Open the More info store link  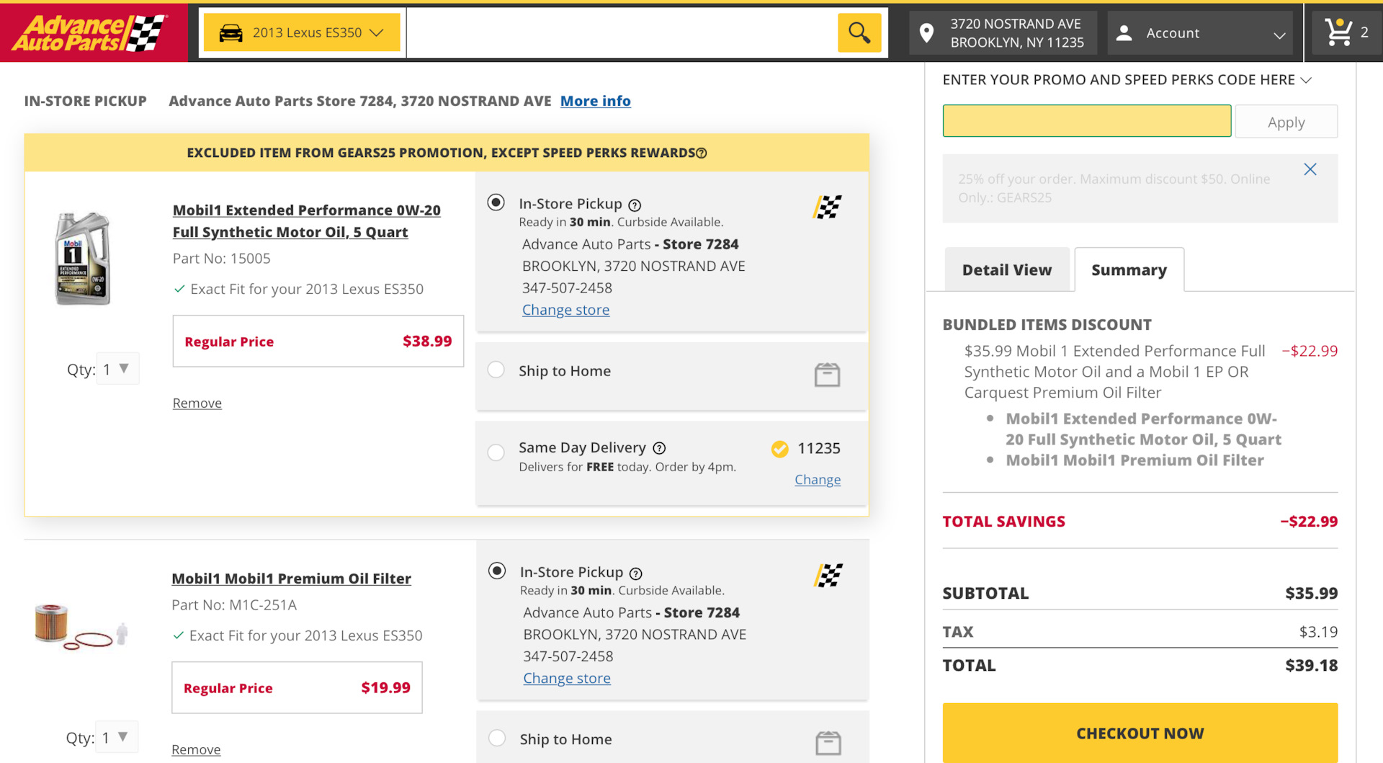(596, 101)
